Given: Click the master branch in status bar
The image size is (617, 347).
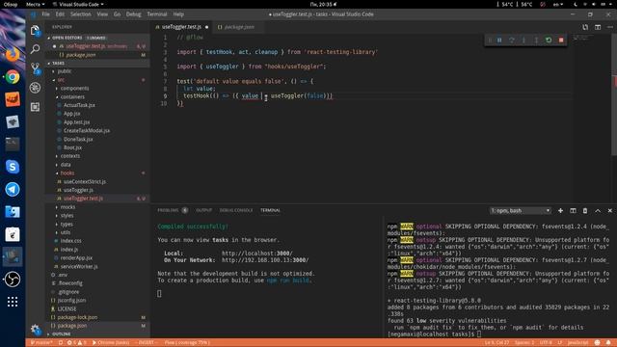Looking at the screenshot, I should 41,343.
